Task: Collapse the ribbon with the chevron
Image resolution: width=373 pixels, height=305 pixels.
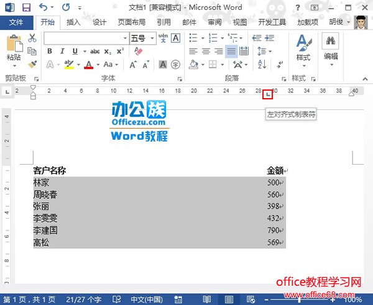Action: (x=365, y=79)
